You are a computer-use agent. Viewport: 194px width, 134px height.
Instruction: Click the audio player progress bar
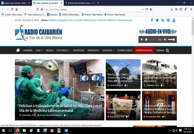(151, 39)
